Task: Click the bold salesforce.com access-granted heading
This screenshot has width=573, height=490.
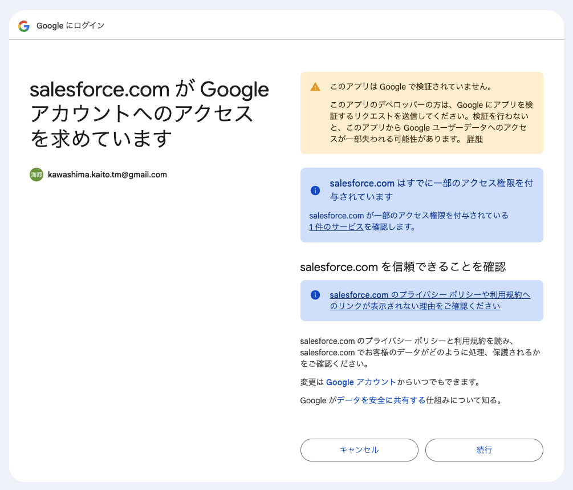Action: pyautogui.click(x=431, y=190)
